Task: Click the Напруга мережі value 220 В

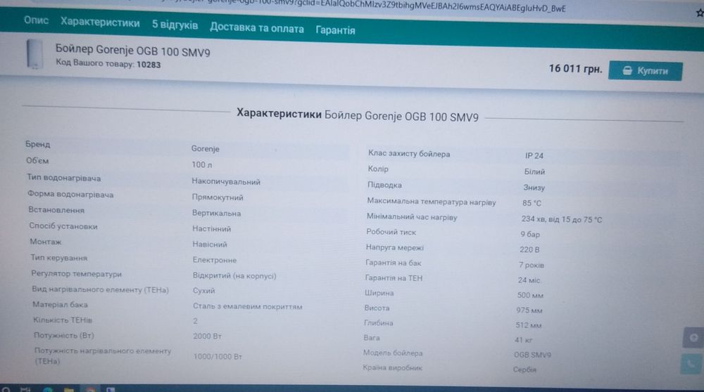Action: (529, 249)
